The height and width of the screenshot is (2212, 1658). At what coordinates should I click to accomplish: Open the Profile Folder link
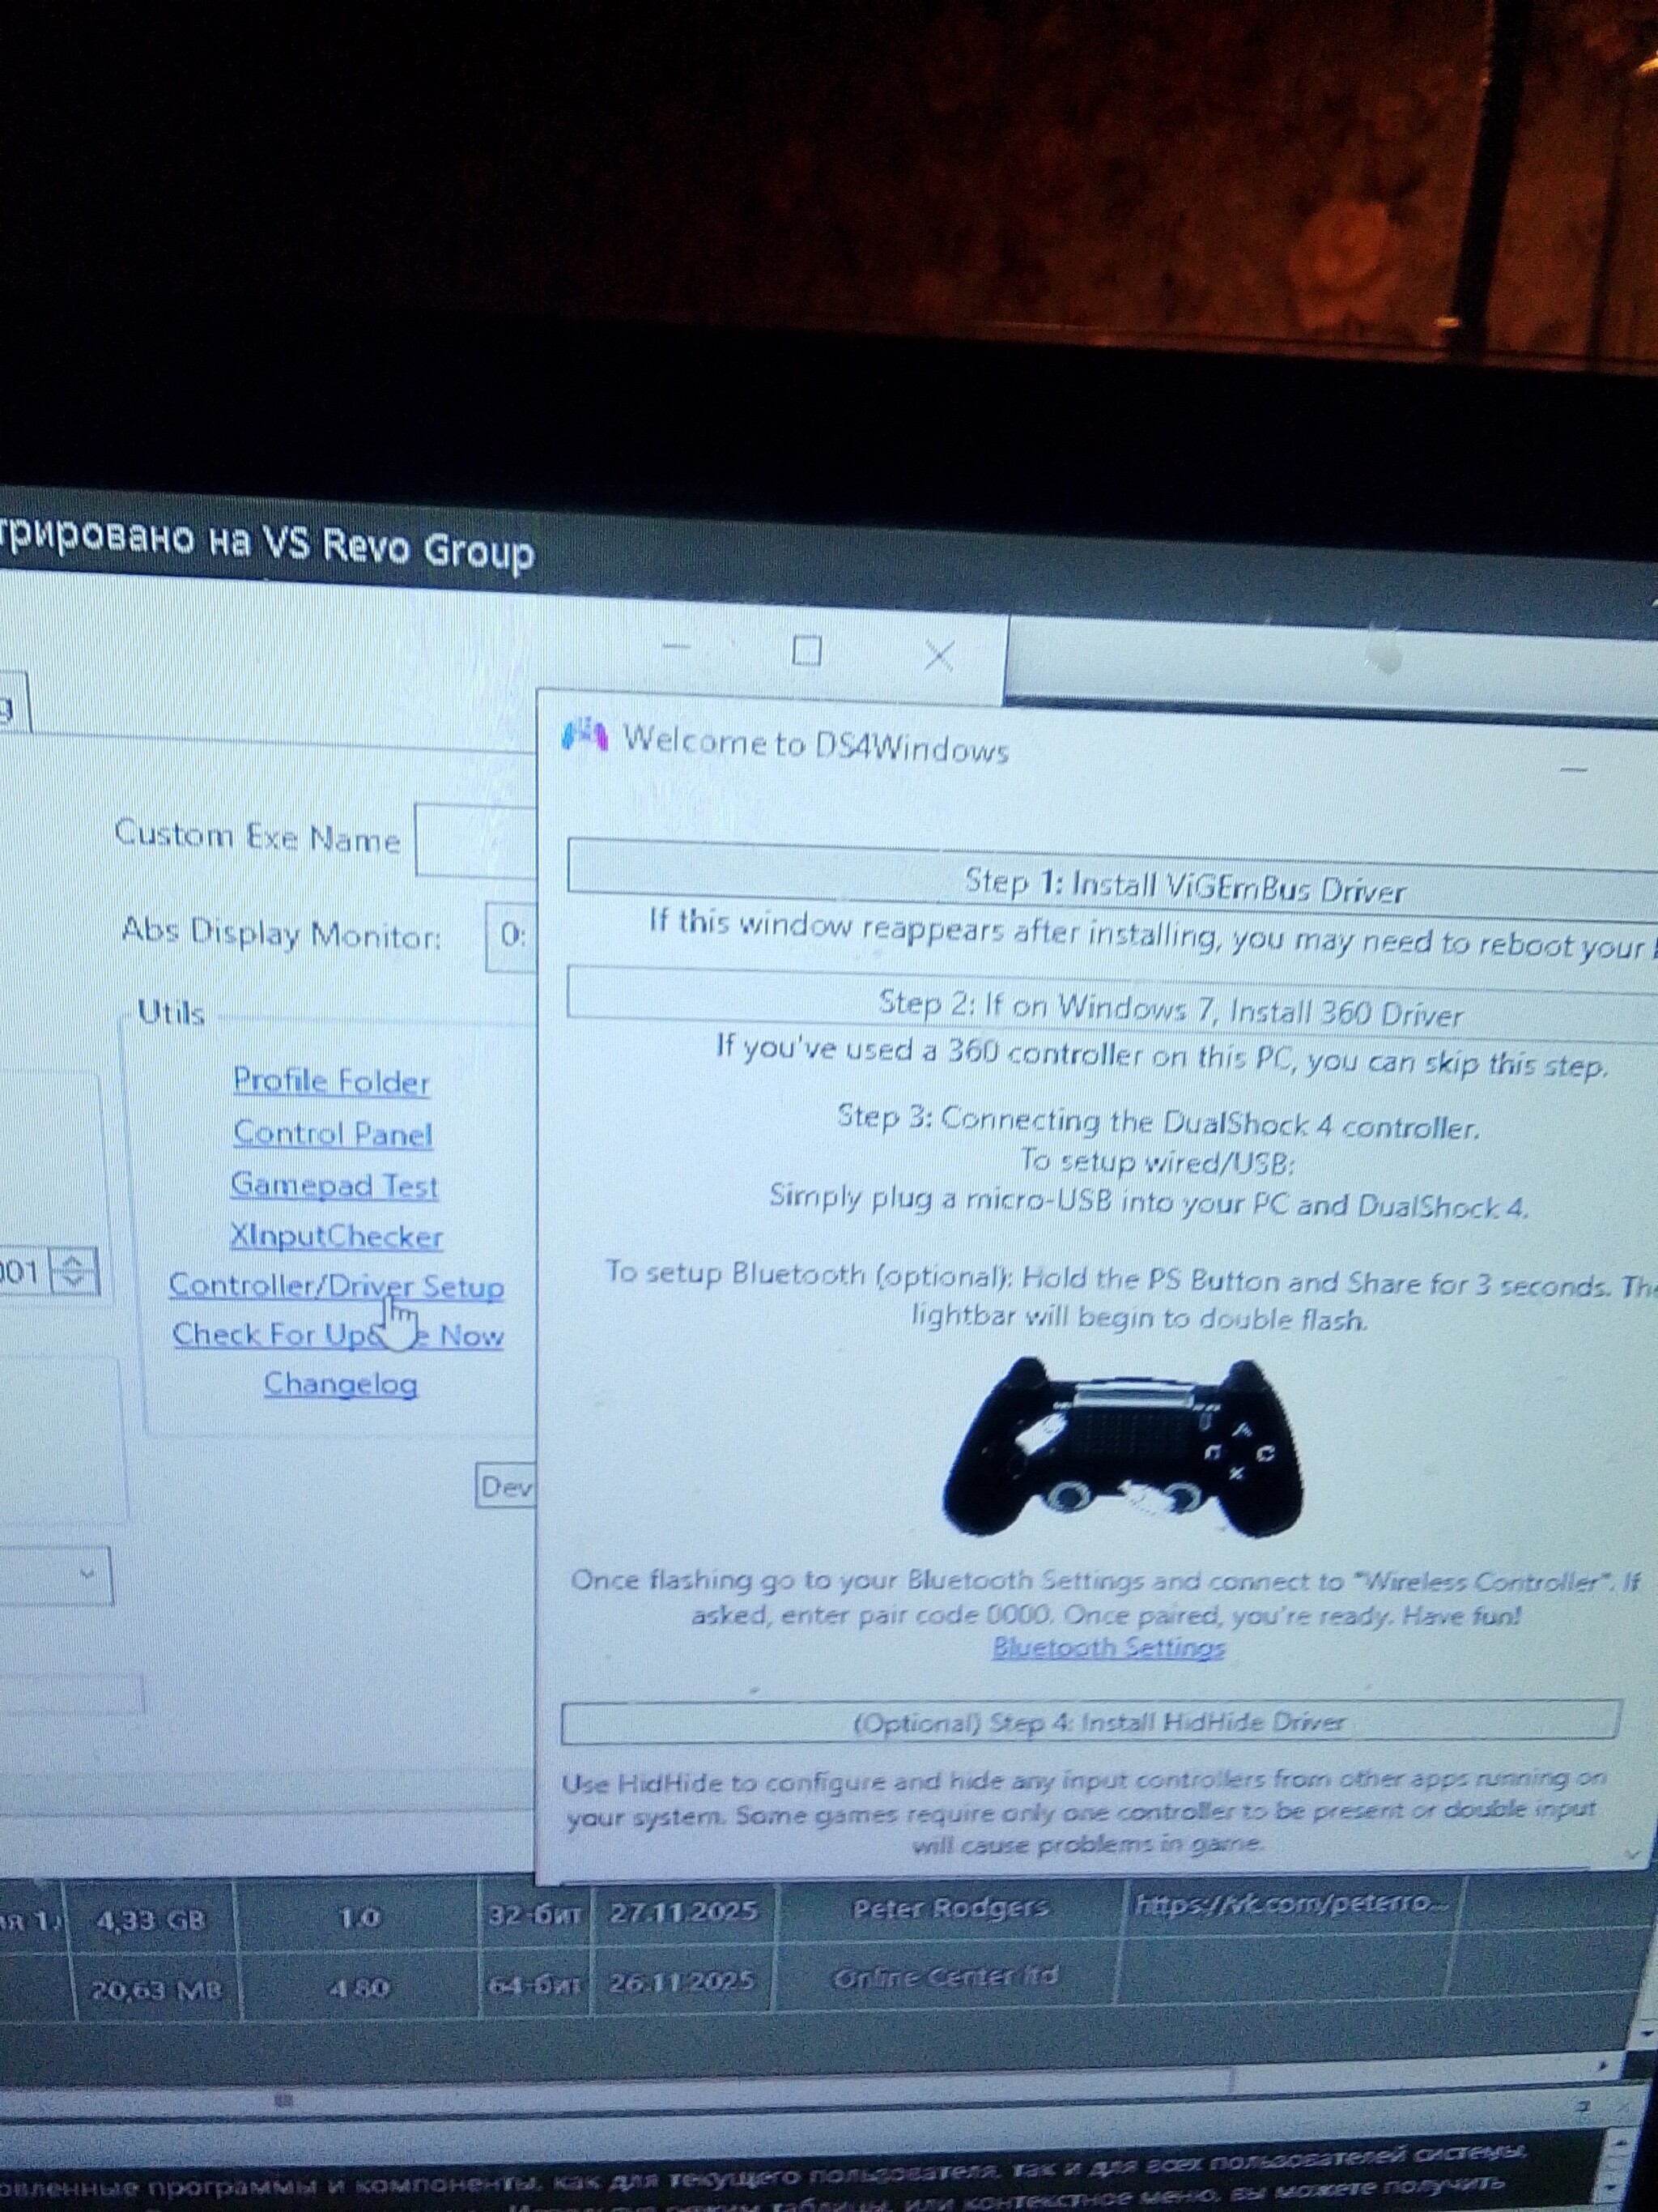[x=331, y=1081]
